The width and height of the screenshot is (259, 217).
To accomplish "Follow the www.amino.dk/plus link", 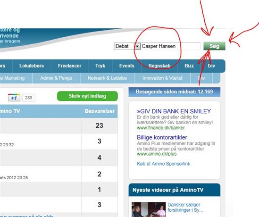I will coord(157,154).
